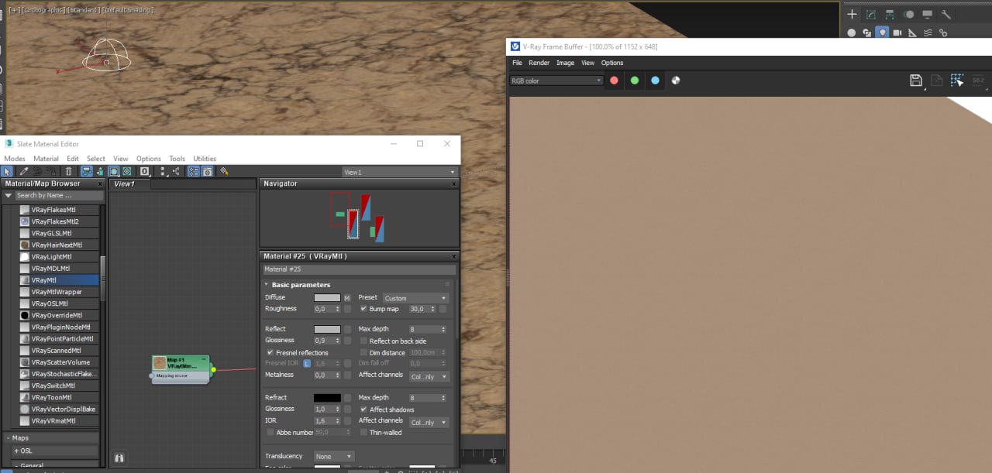
Task: Toggle the Bump map checkbox
Action: tap(363, 309)
